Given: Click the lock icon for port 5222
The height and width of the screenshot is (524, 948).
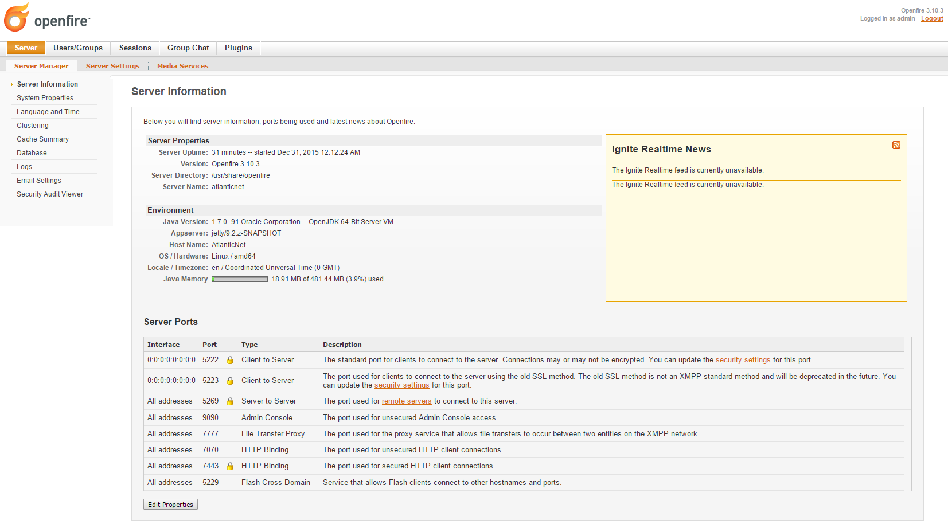Looking at the screenshot, I should pyautogui.click(x=230, y=360).
